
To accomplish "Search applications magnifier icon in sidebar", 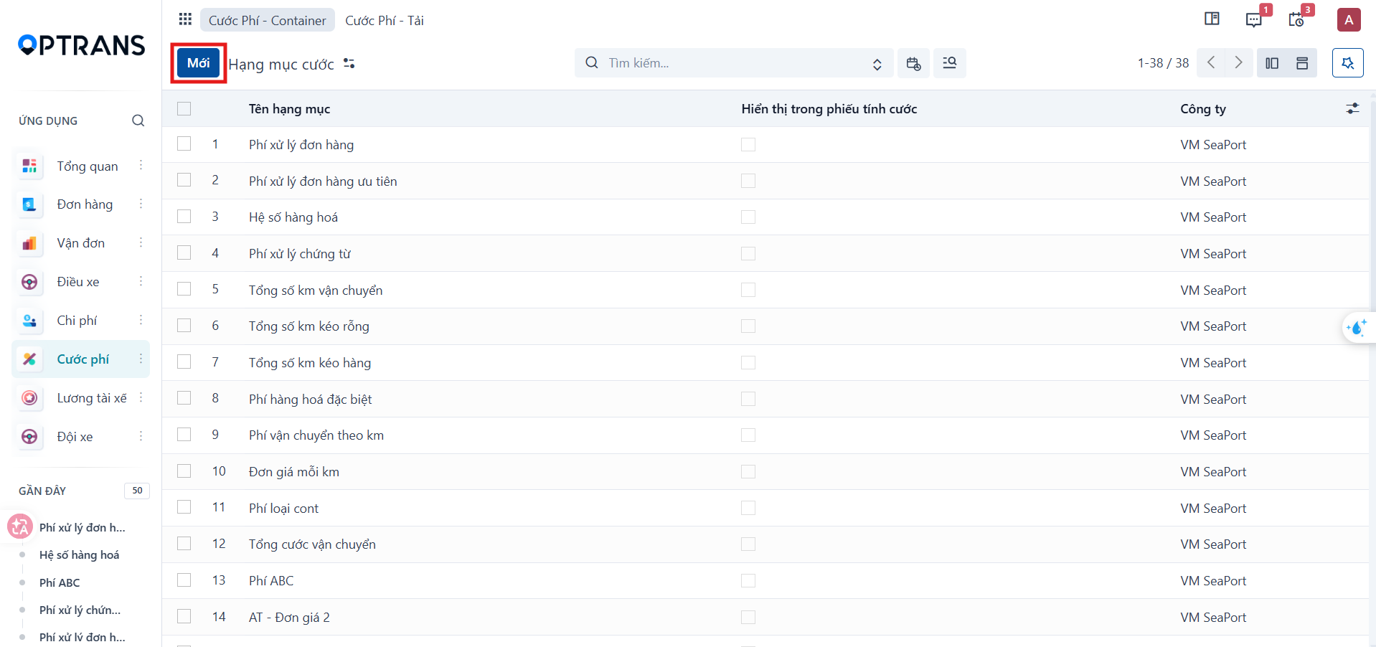I will pos(138,121).
